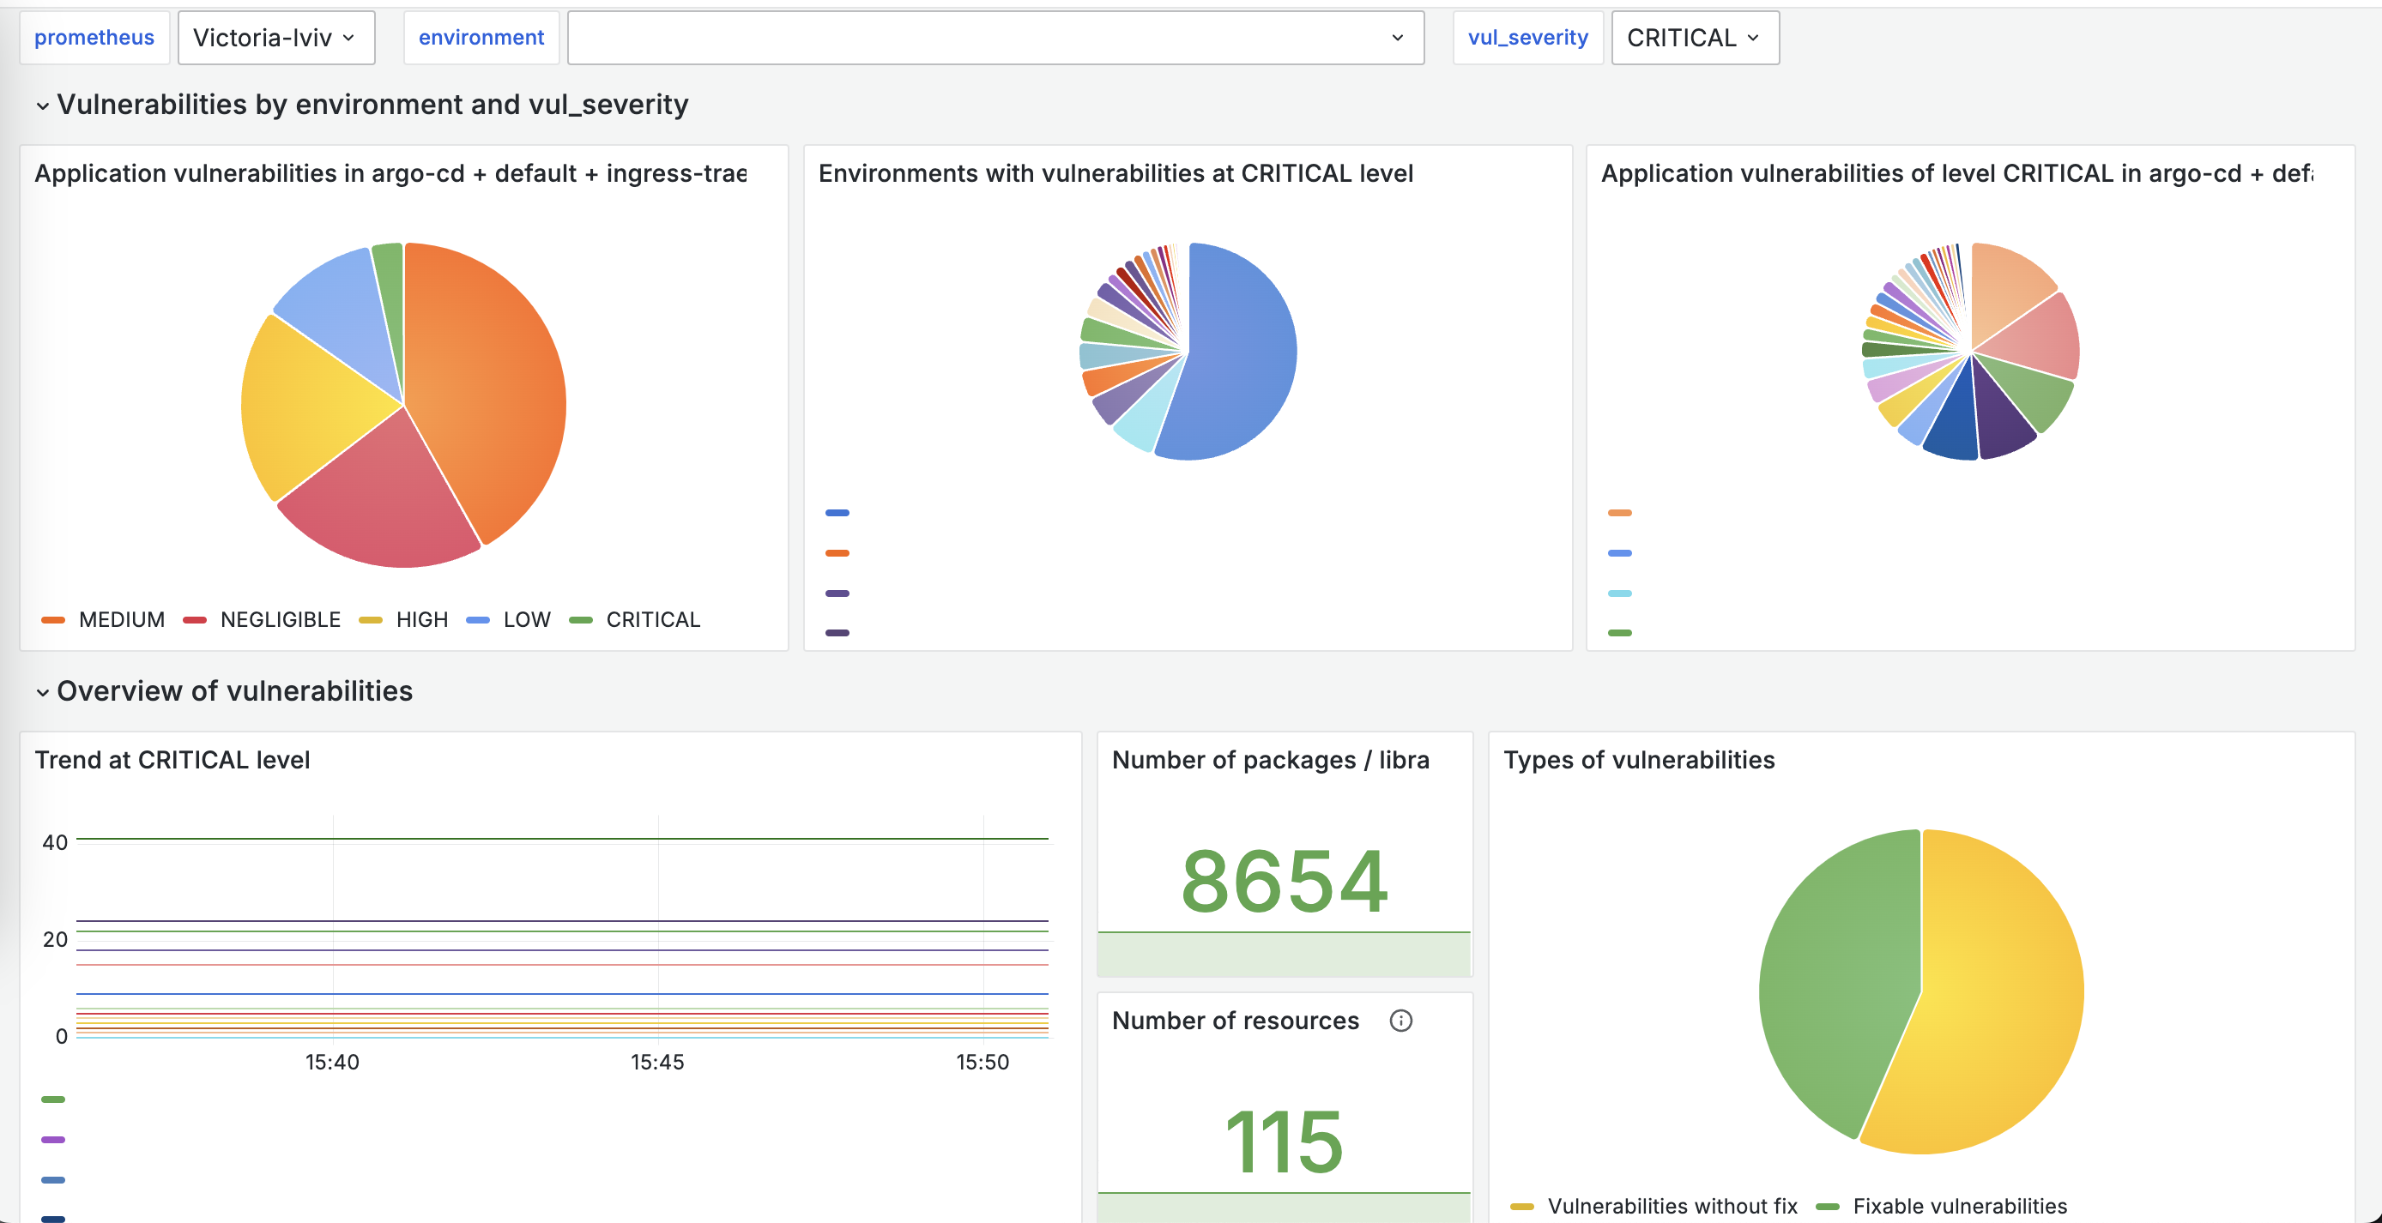Open the CRITICAL vul_severity dropdown

click(1694, 37)
